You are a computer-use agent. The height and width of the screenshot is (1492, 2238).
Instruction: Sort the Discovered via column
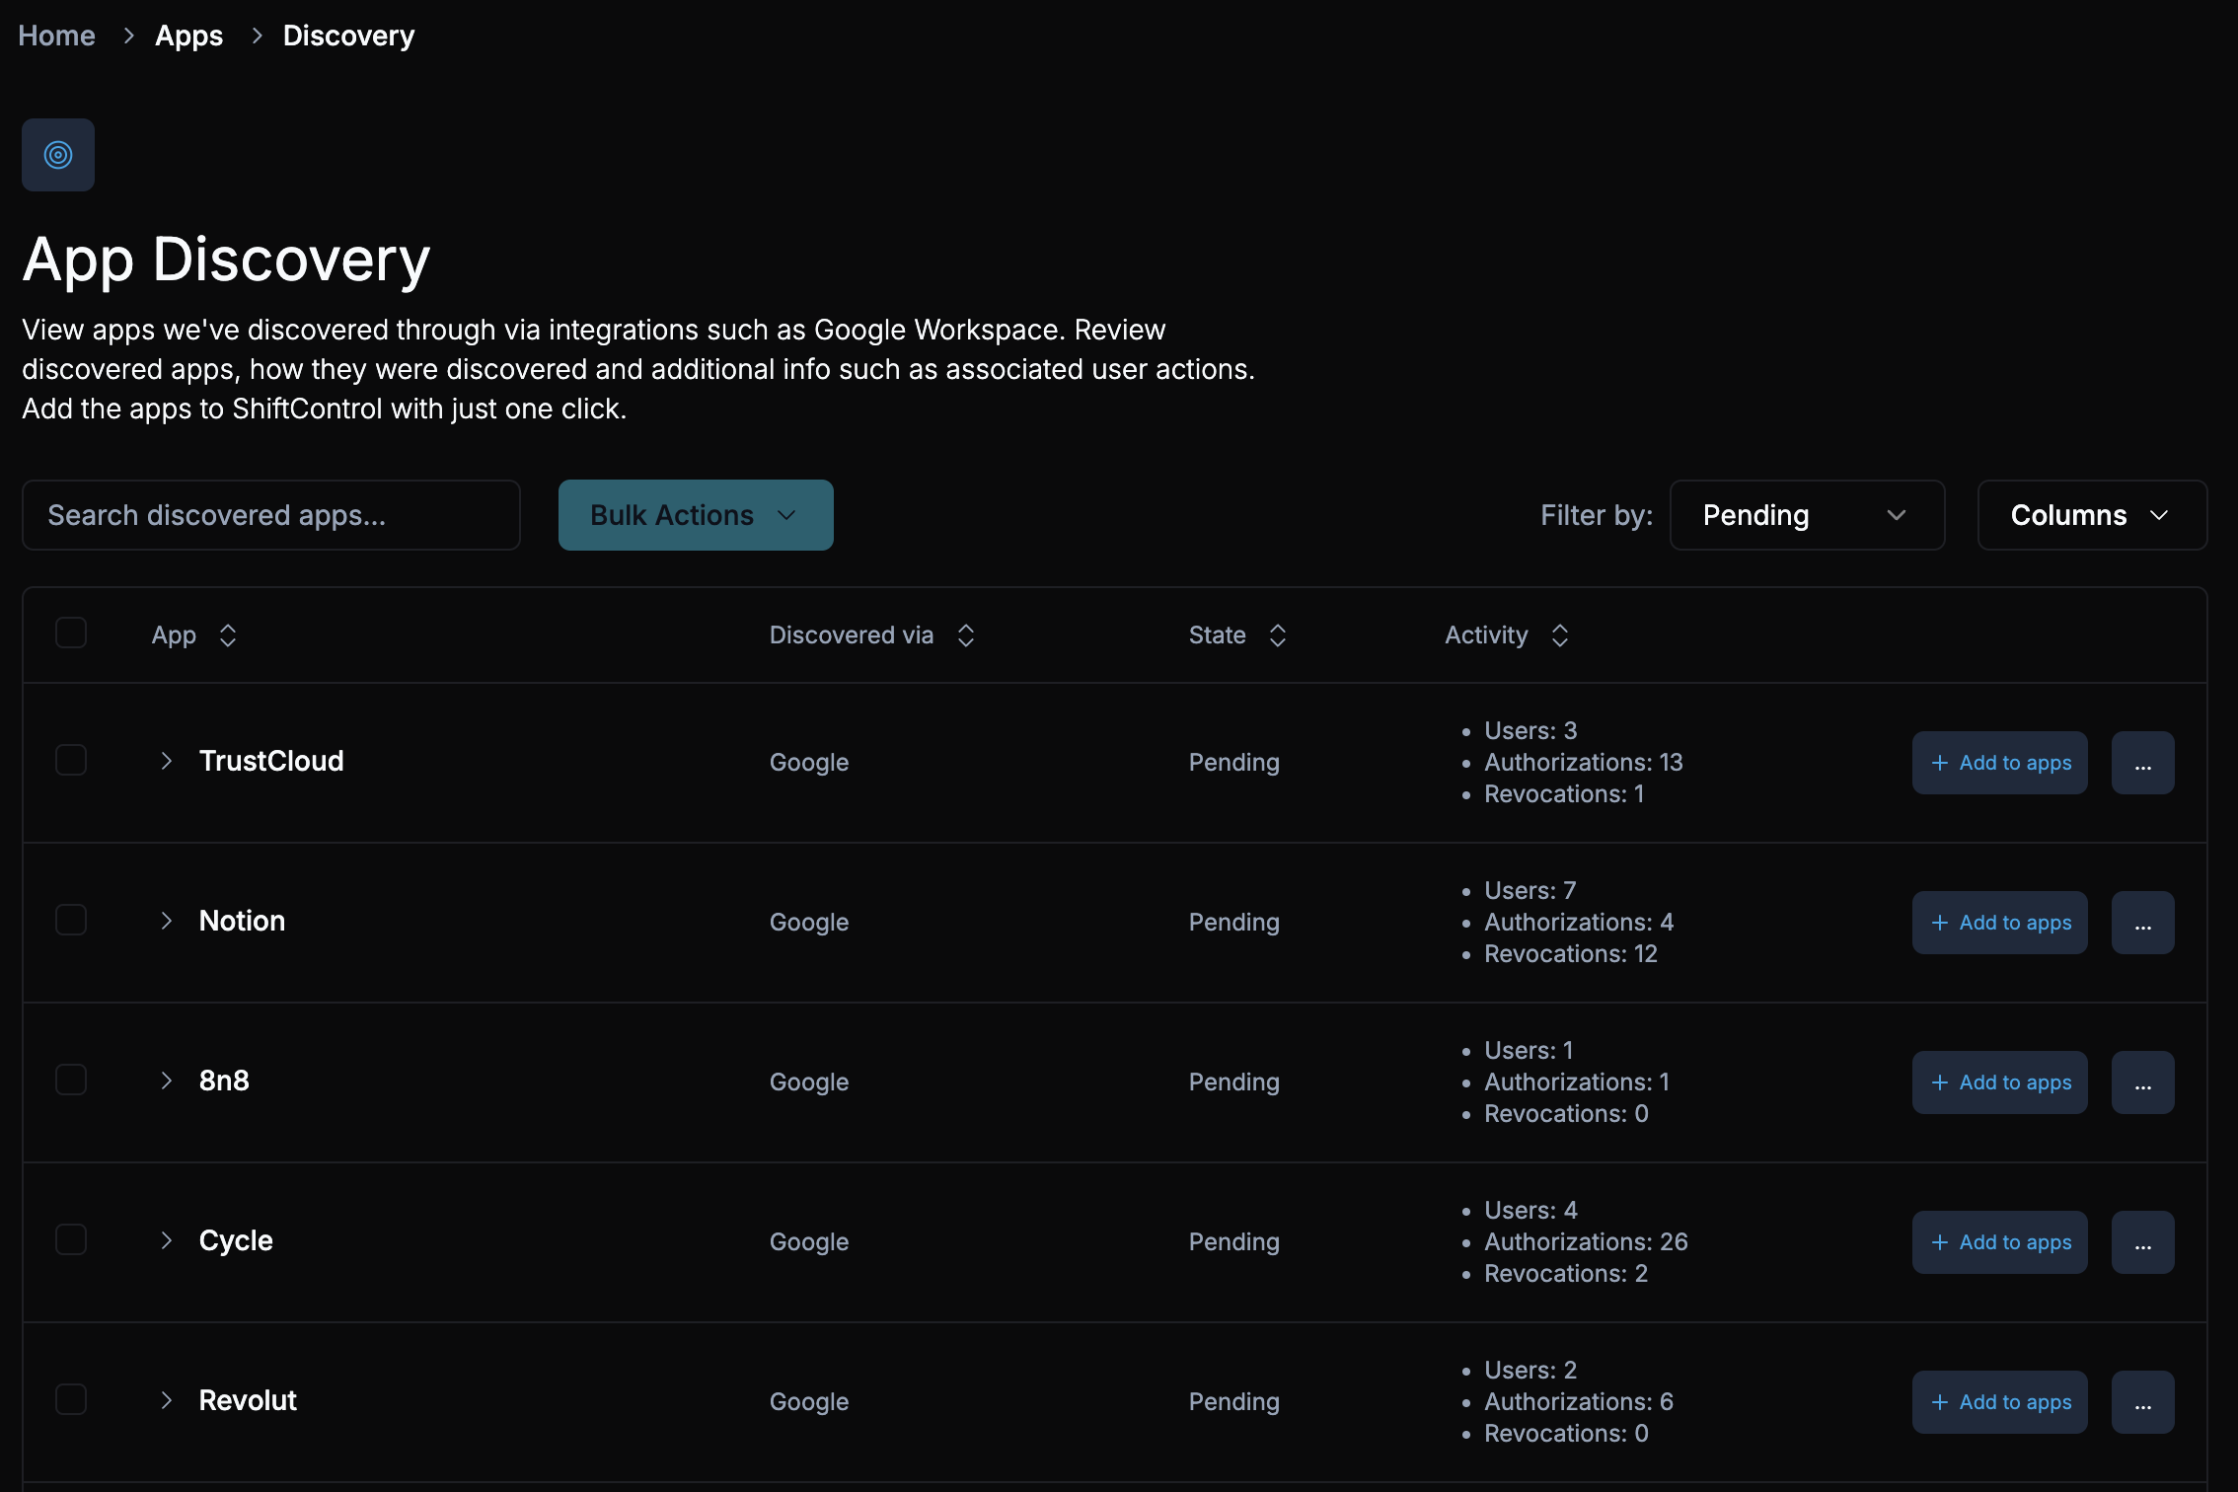965,635
